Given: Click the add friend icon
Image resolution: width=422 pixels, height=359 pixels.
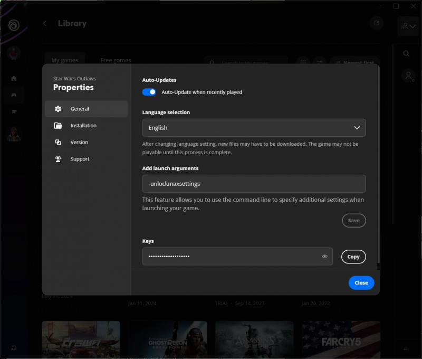Looking at the screenshot, I should pos(409,76).
